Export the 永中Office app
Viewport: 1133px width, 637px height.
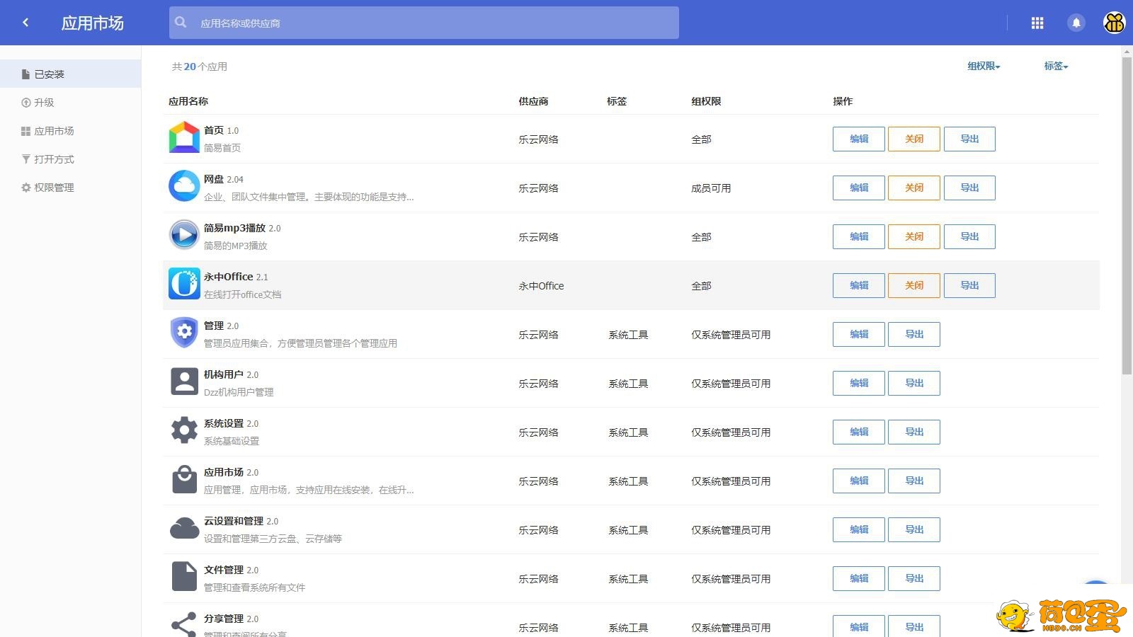(969, 285)
